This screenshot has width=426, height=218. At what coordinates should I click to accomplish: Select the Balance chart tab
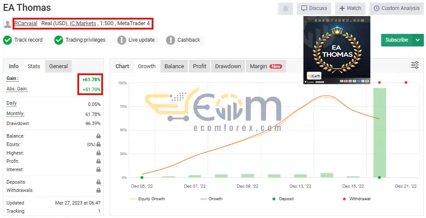click(x=174, y=66)
